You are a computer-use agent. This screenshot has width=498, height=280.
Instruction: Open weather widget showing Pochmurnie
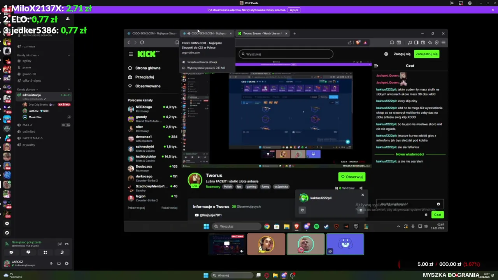[x=13, y=275]
